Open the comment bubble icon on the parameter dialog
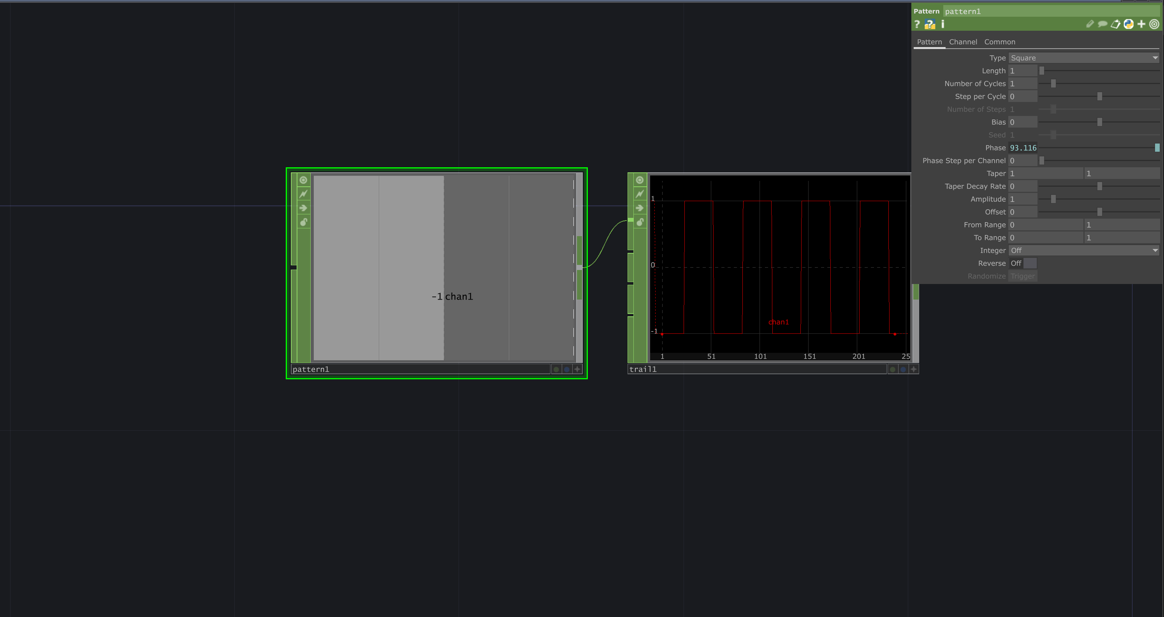The width and height of the screenshot is (1164, 617). 1102,25
